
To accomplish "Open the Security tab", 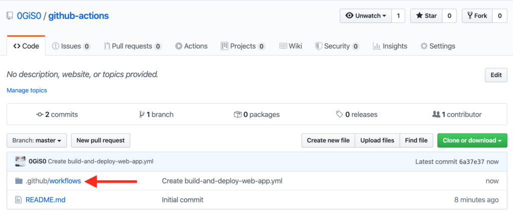I will (x=337, y=46).
